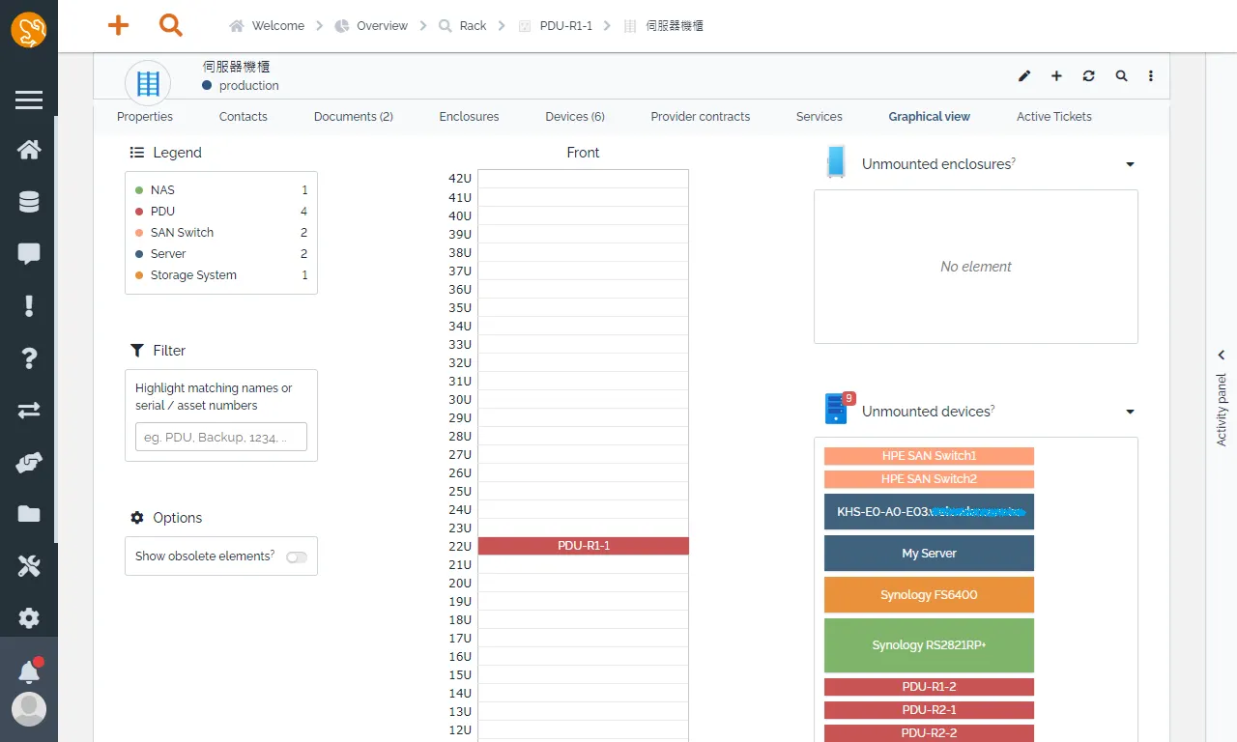Open global search with the orange magnifier
The width and height of the screenshot is (1237, 742).
[171, 26]
